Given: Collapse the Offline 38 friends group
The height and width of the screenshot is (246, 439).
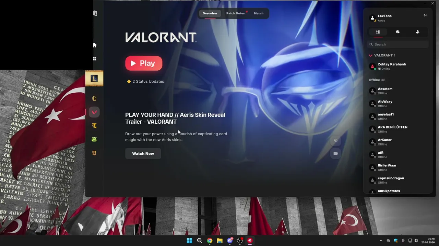Looking at the screenshot, I should (x=377, y=80).
